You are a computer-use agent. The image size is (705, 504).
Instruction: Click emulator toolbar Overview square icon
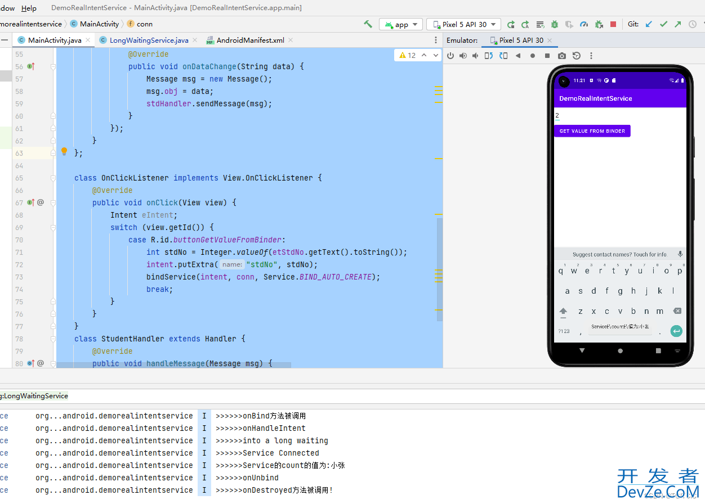click(547, 56)
